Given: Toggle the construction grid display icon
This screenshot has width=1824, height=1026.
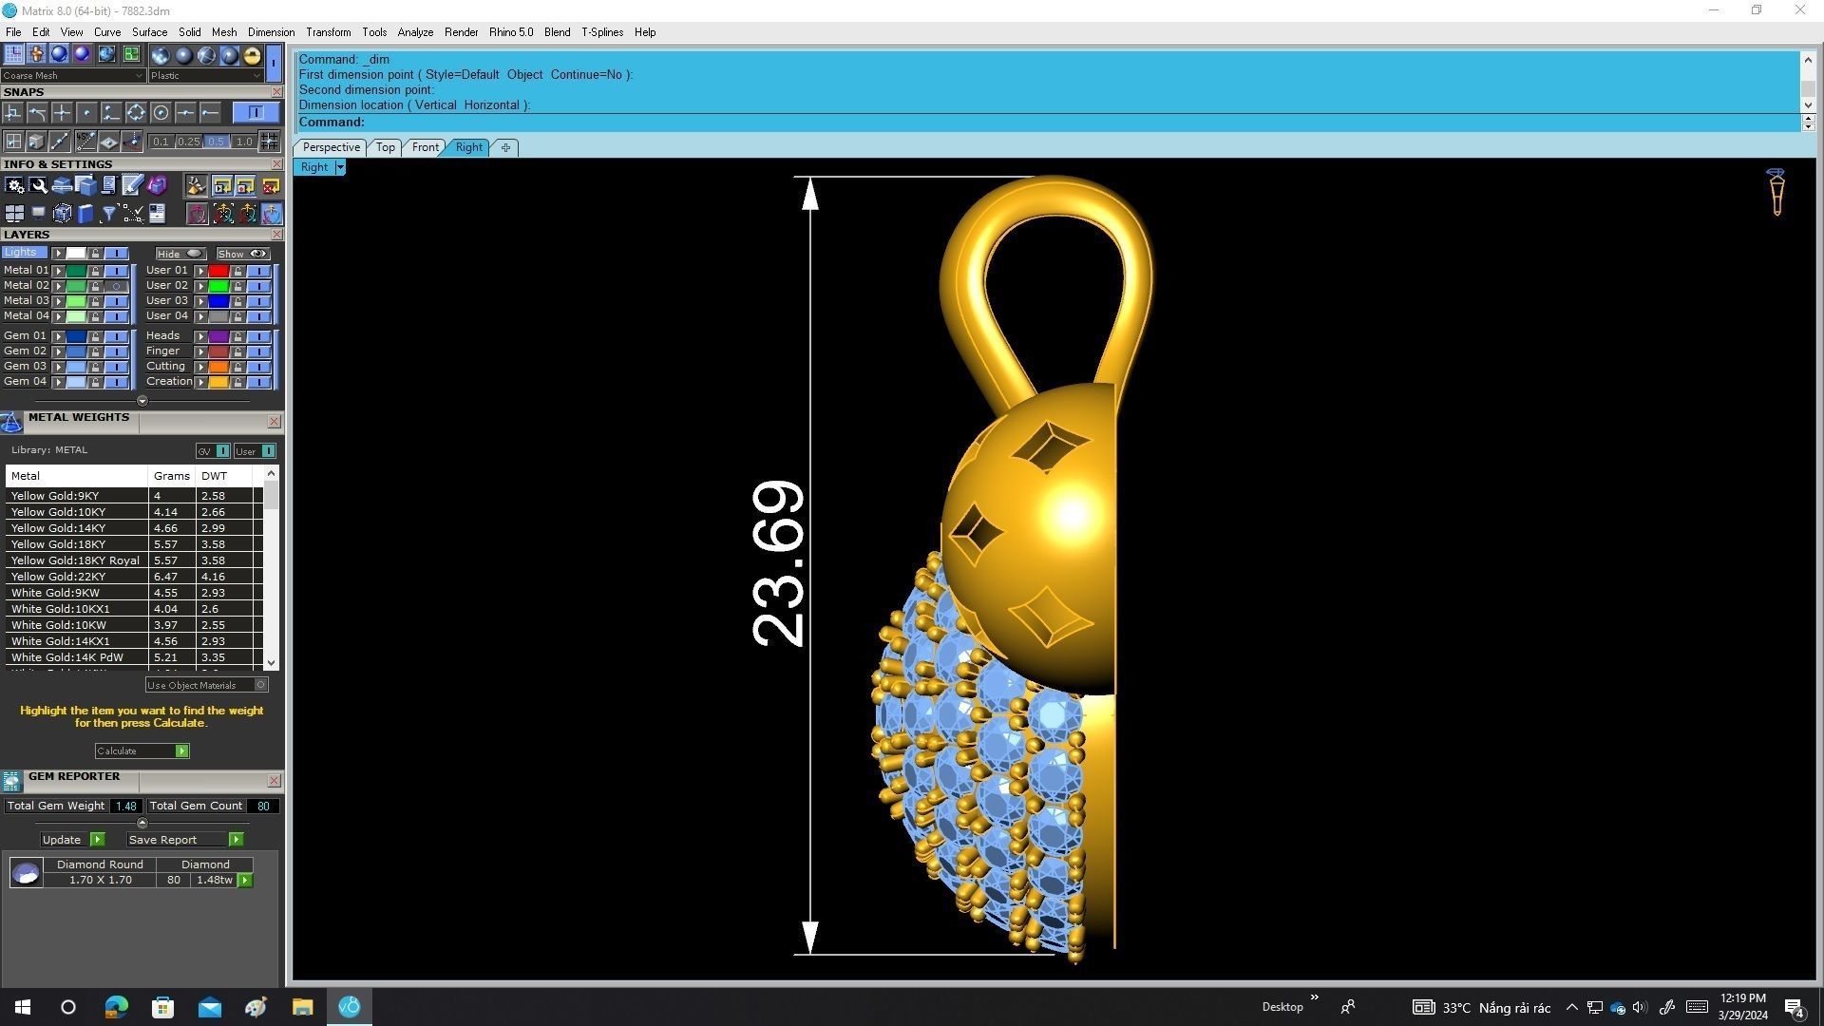Looking at the screenshot, I should [x=13, y=54].
